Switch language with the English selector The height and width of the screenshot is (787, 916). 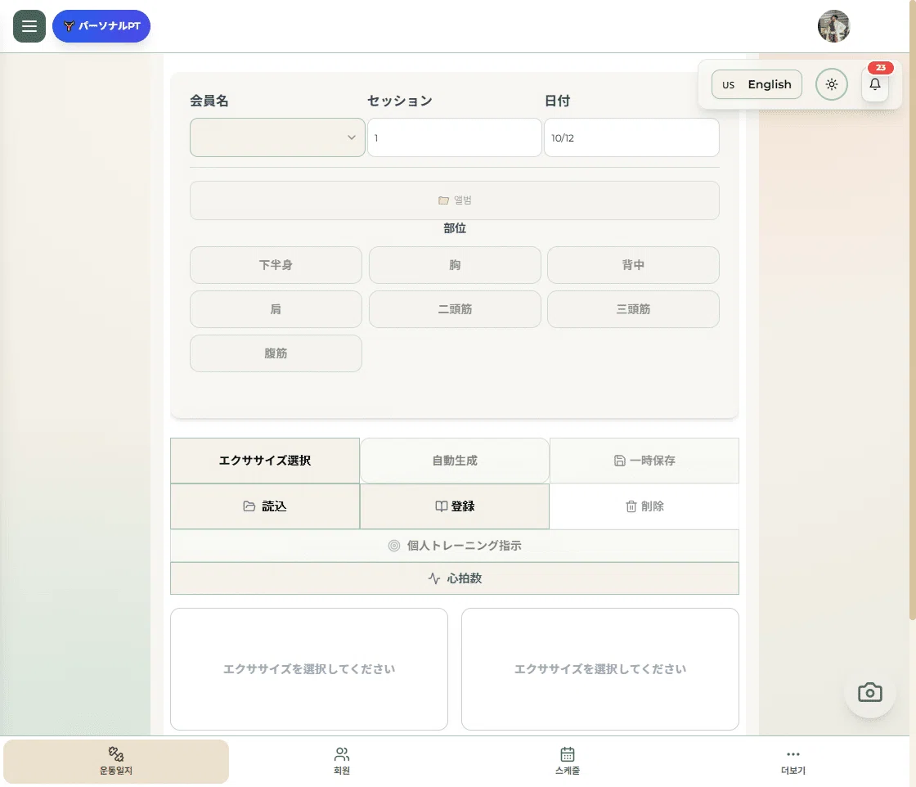tap(757, 85)
